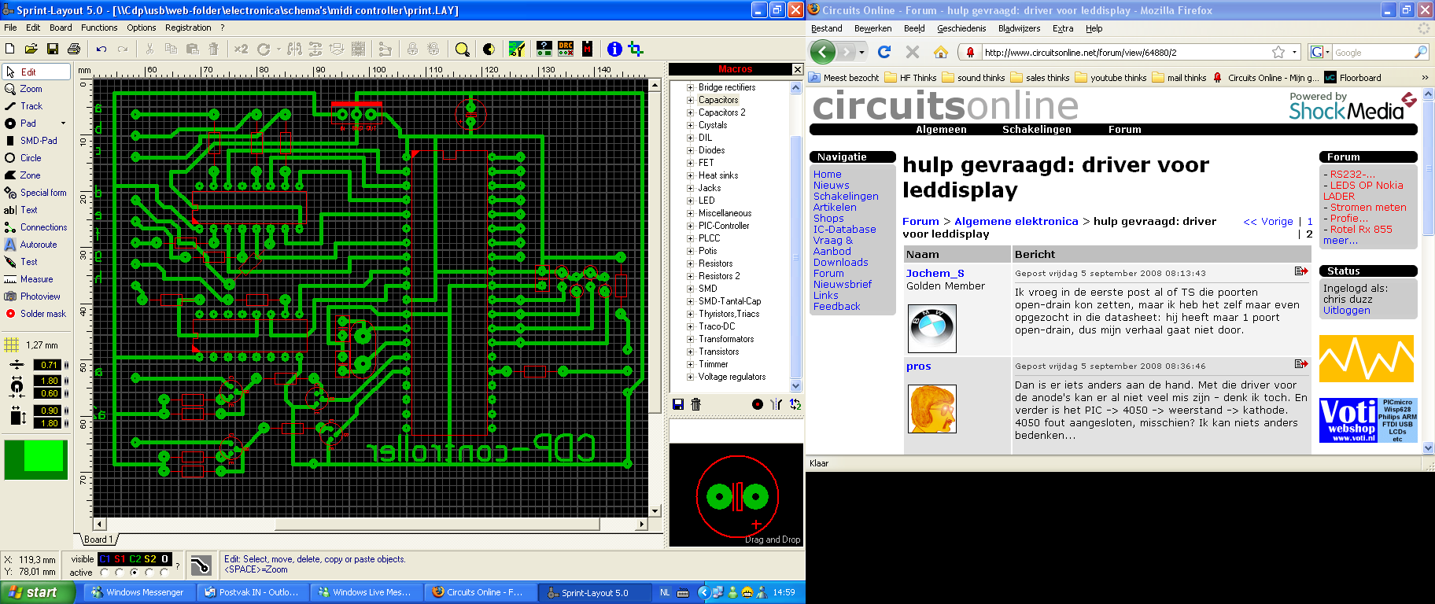Image resolution: width=1435 pixels, height=604 pixels.
Task: Open the Downloads navigation link
Action: pyautogui.click(x=840, y=263)
